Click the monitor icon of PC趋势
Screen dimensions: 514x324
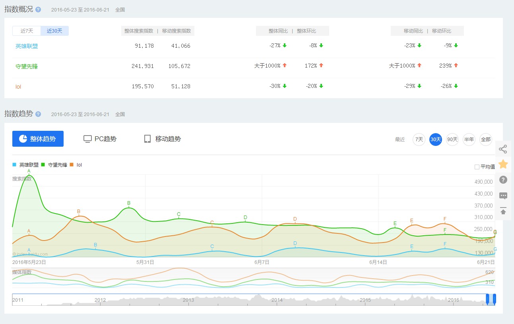click(x=87, y=139)
